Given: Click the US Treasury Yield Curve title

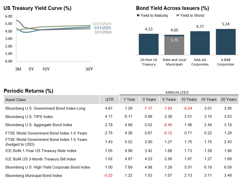Looking at the screenshot, I should (x=38, y=8).
